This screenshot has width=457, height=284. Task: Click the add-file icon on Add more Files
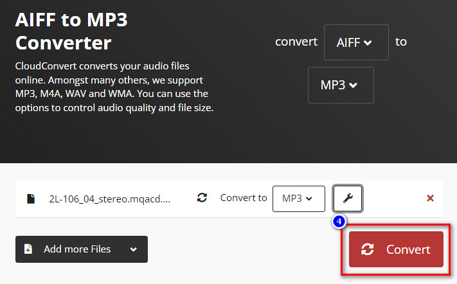[x=28, y=249]
